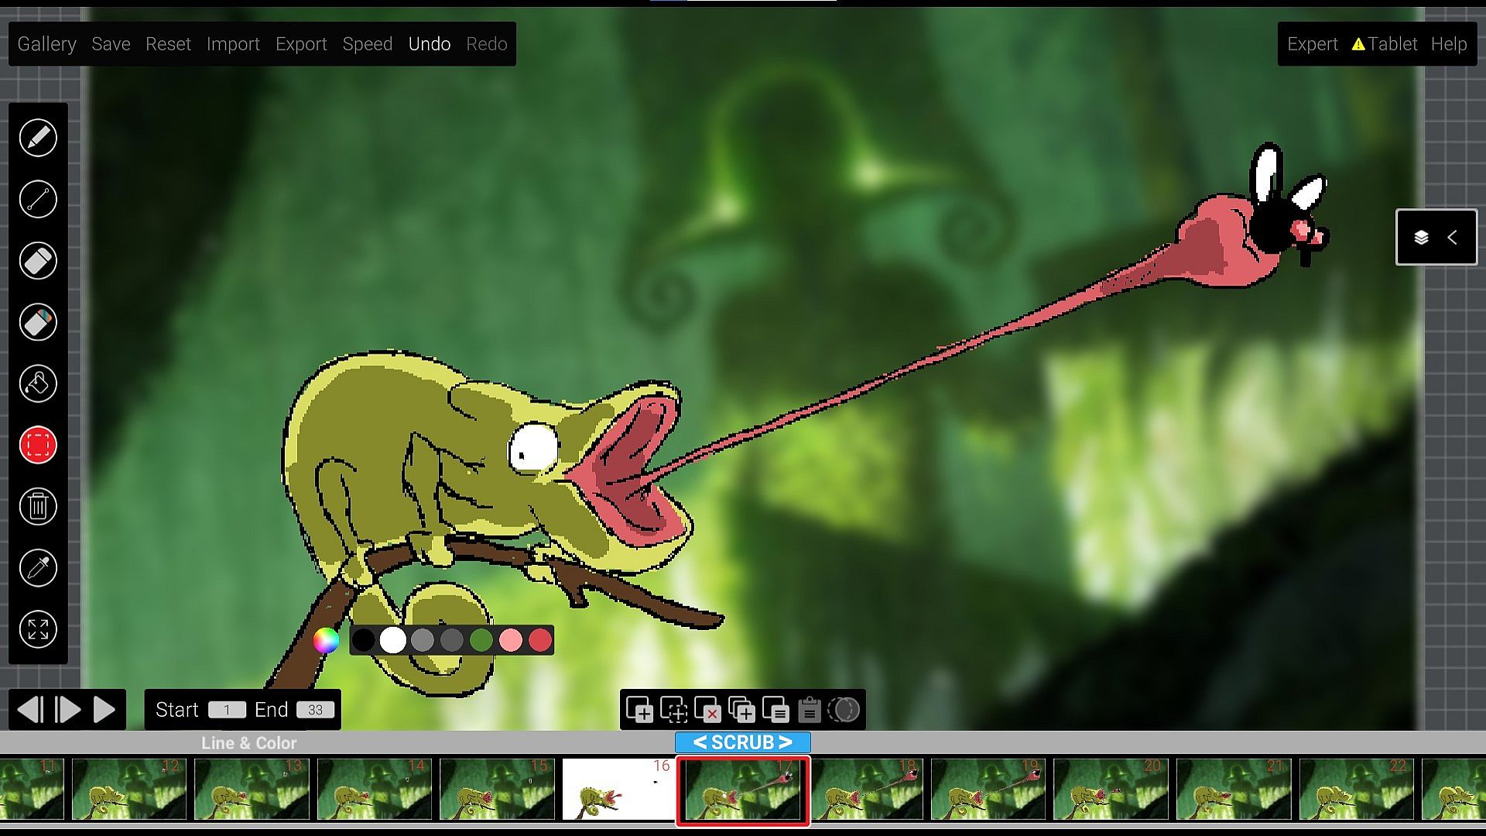
Task: Click the Trash clear-frame icon
Action: pos(38,507)
